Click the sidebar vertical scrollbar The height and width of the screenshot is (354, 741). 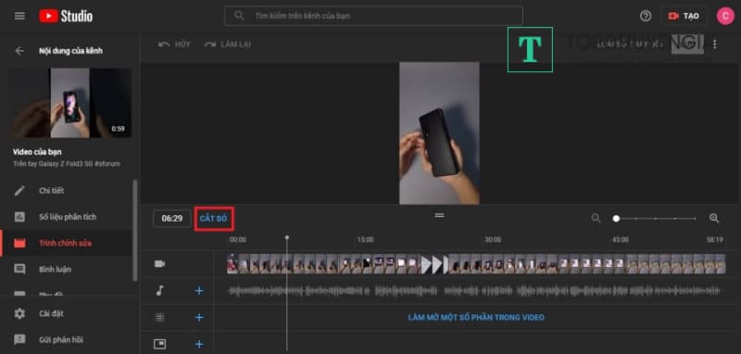pos(135,230)
